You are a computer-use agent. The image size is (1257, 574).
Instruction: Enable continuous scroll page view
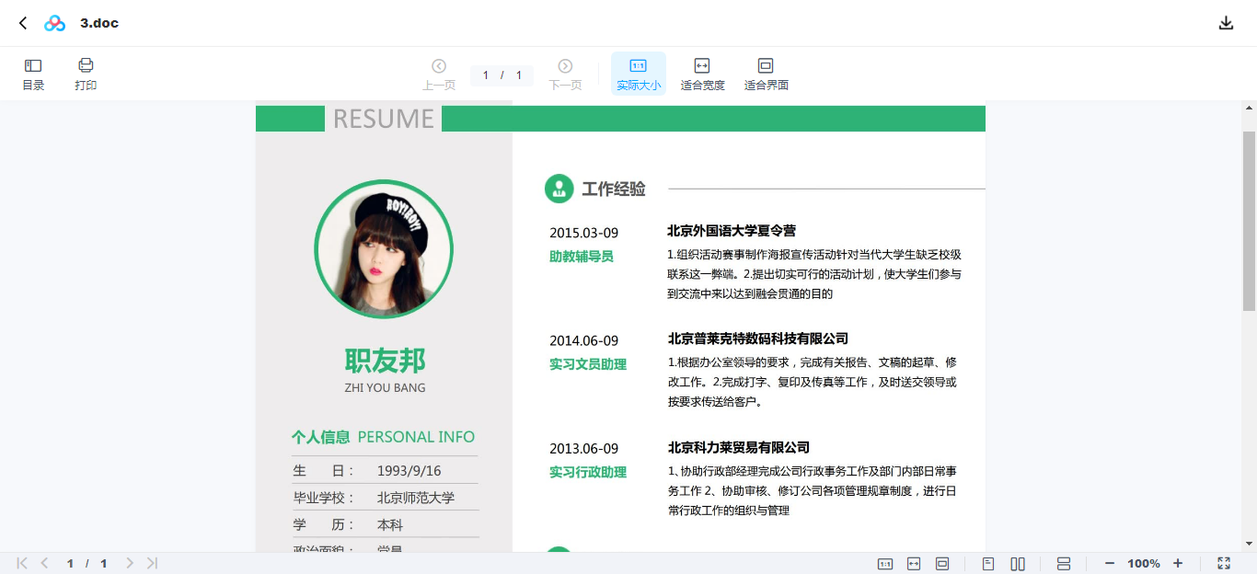coord(1064,562)
